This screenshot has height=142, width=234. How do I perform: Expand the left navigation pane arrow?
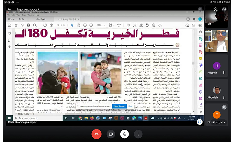pos(14,72)
